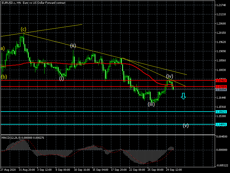Click the 17 Sep 20:00 time label
Screen dimensions: 230x173
pos(119,170)
